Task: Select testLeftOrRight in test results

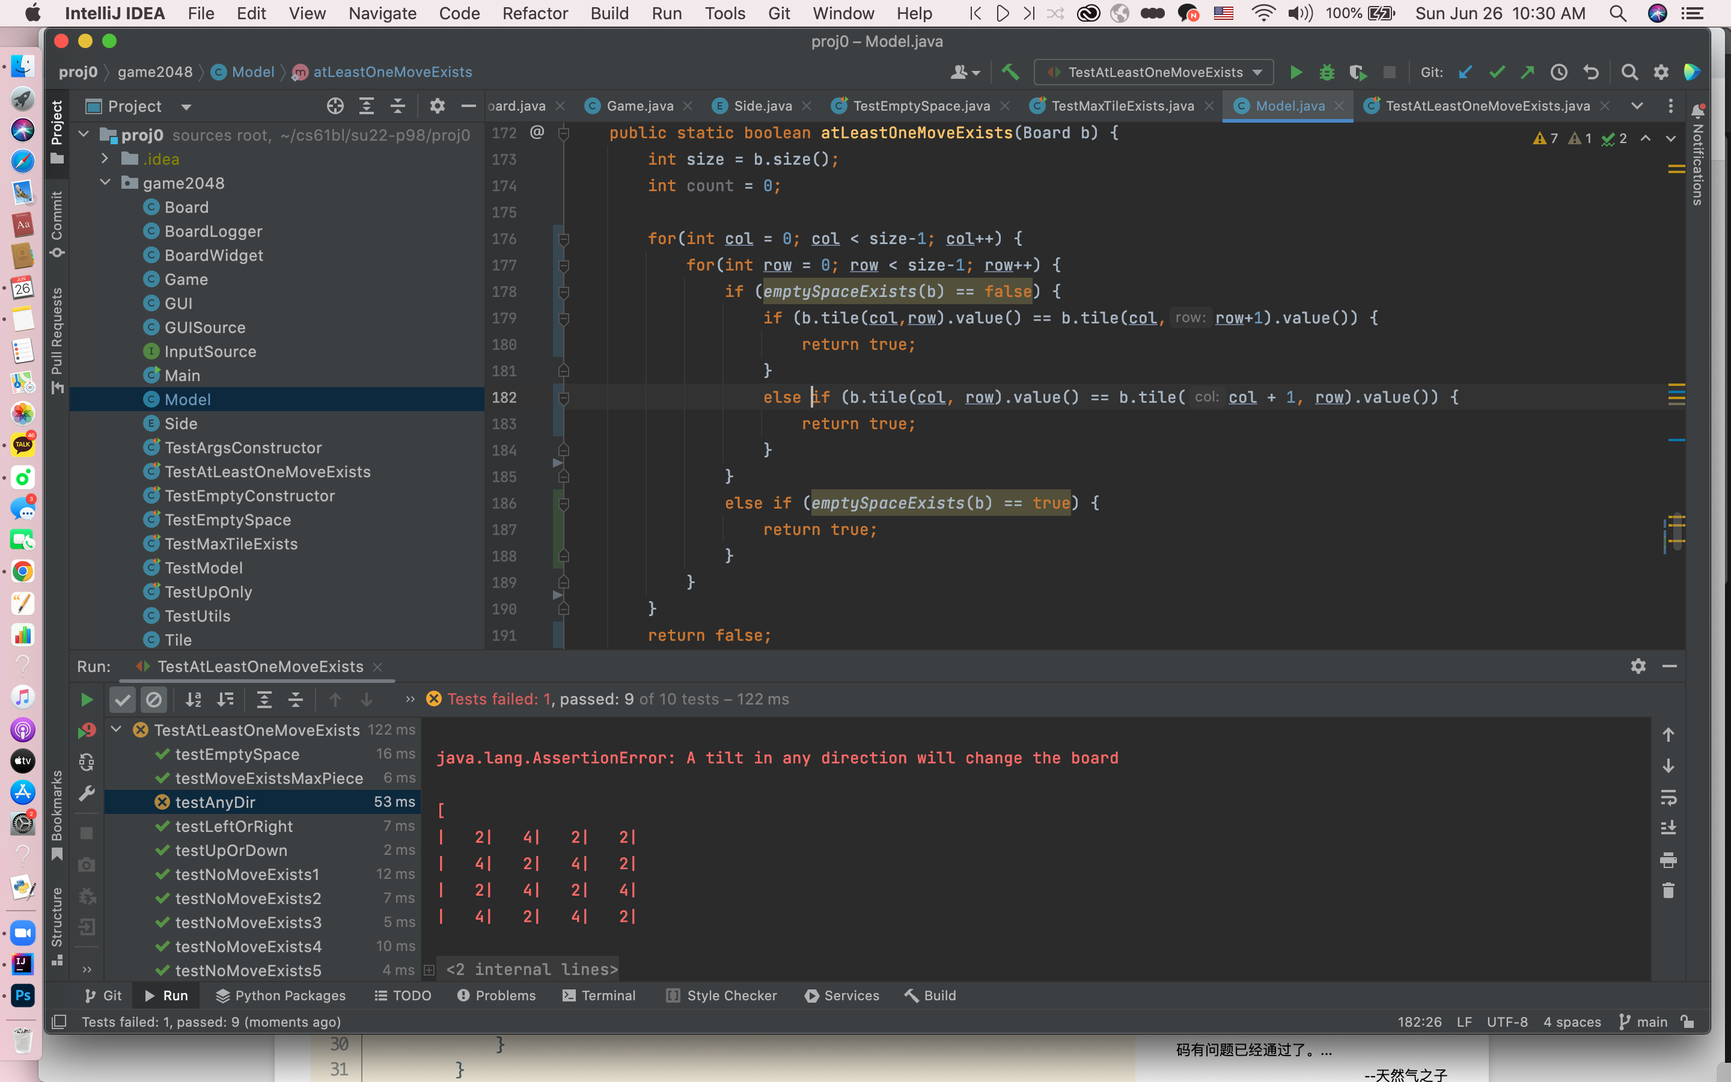Action: tap(234, 827)
